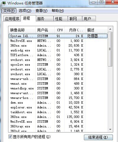Viewport: 118px width, 142px height.
Task: Switch to the 服务 tab
Action: [x=45, y=19]
